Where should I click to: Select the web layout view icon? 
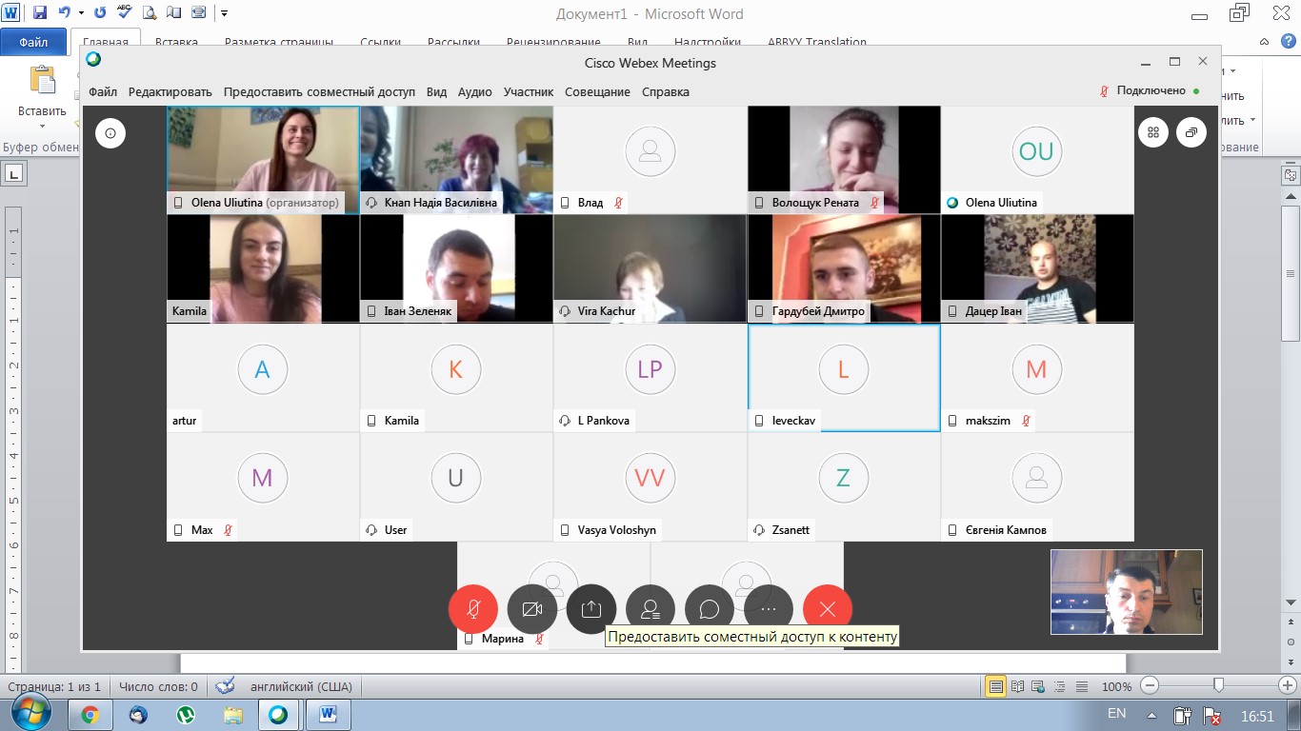(x=1036, y=686)
